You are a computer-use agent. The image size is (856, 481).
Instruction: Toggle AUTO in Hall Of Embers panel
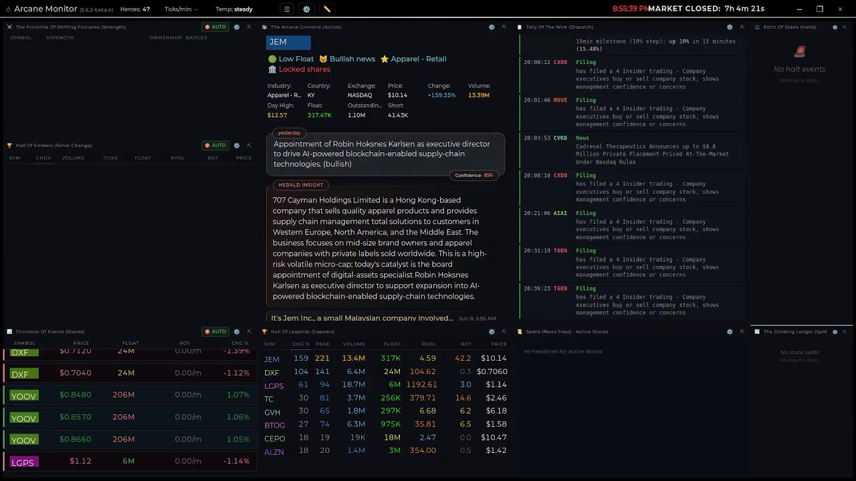(x=215, y=145)
